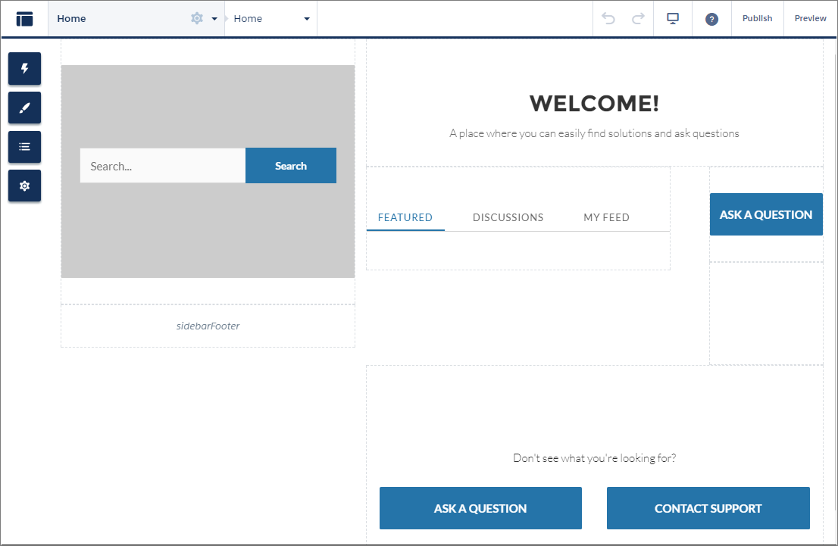Open the Home page variation dropdown

tap(307, 19)
